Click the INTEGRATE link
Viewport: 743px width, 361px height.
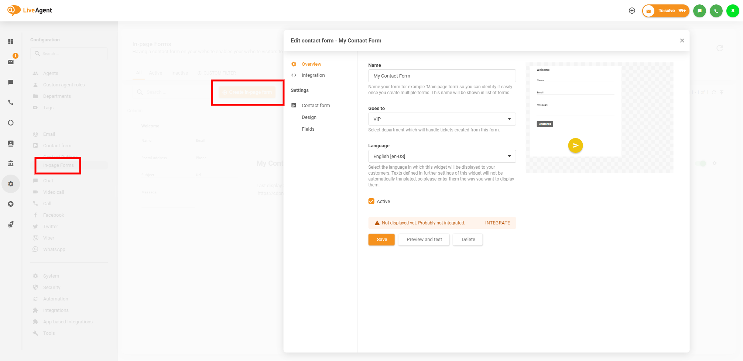coord(497,223)
